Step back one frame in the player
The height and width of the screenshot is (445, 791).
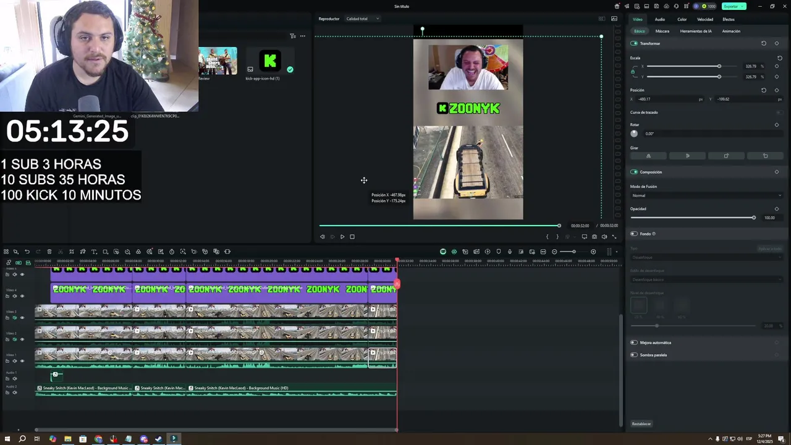(x=322, y=237)
